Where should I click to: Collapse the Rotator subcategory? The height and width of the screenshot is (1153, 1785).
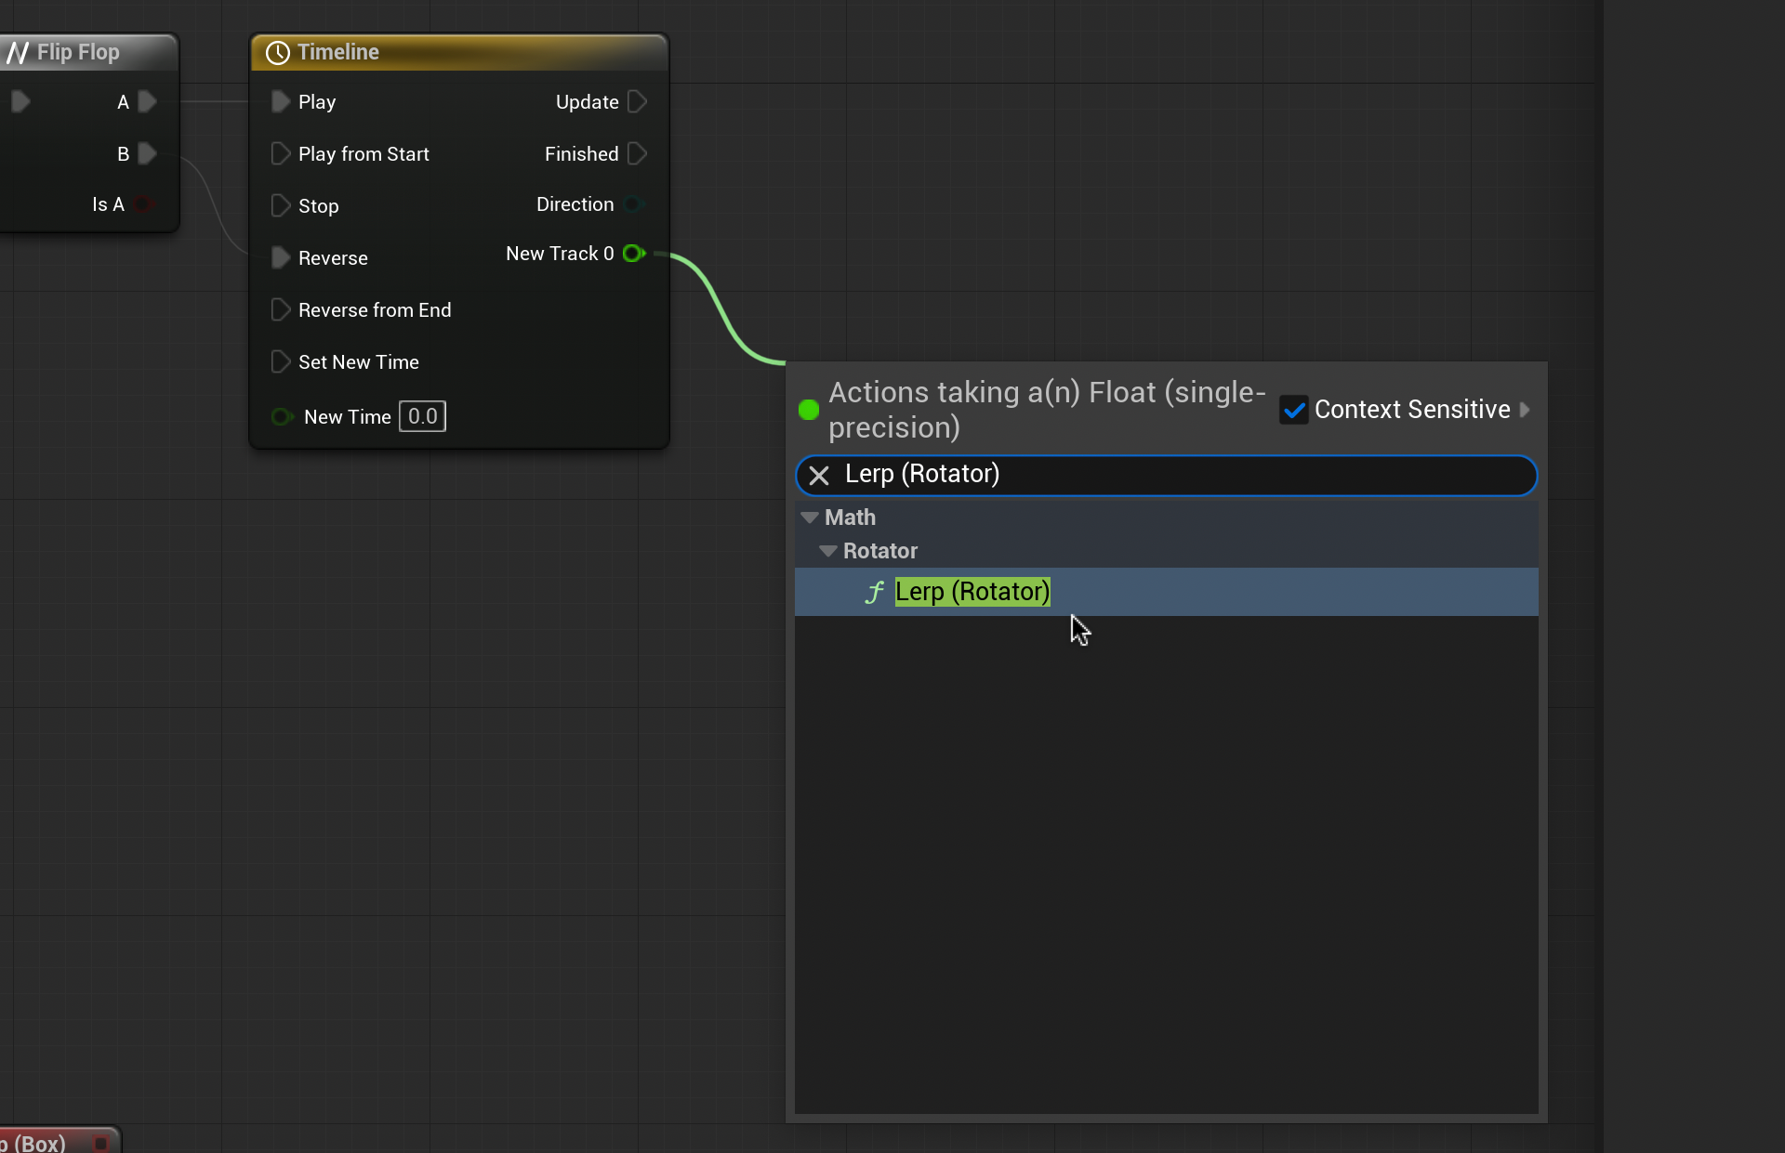click(827, 551)
